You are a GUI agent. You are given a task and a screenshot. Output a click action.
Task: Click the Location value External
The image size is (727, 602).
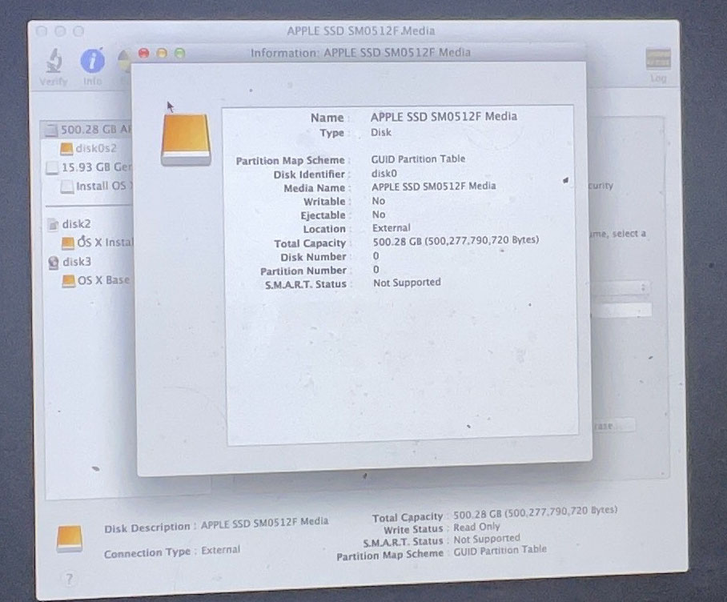[x=392, y=228]
